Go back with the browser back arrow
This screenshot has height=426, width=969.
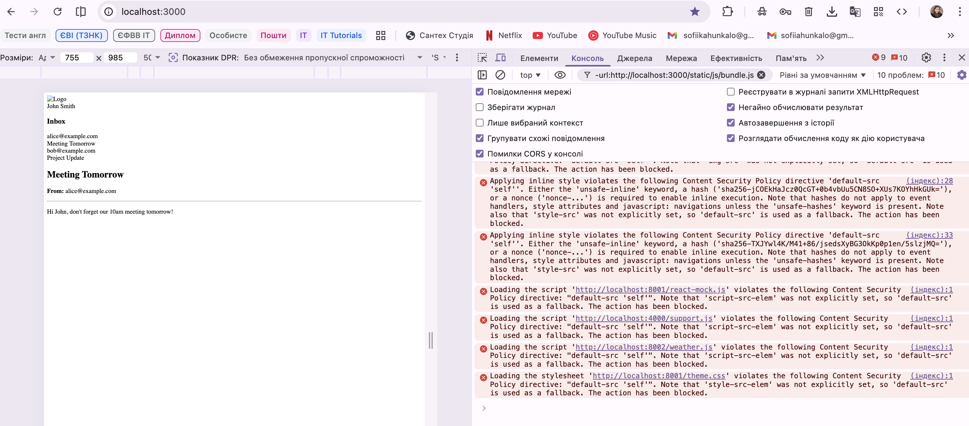11,12
